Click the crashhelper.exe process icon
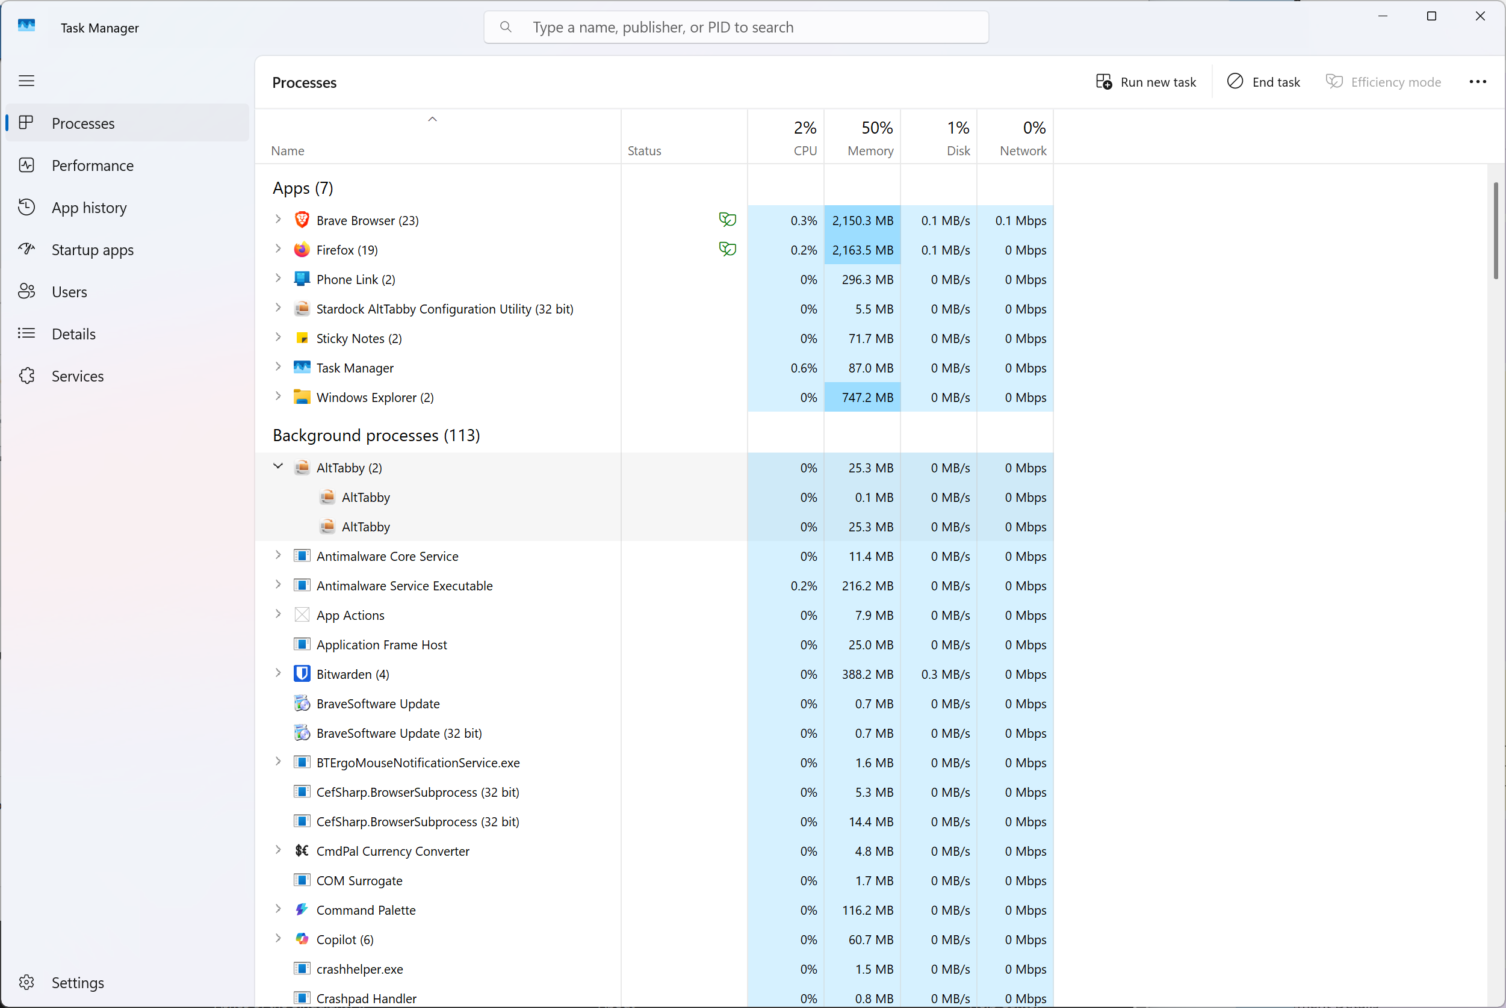The height and width of the screenshot is (1008, 1506). 302,969
